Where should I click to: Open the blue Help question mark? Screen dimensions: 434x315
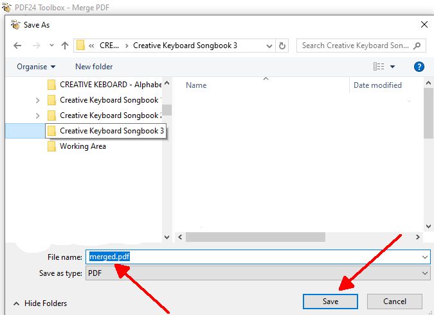tap(419, 67)
